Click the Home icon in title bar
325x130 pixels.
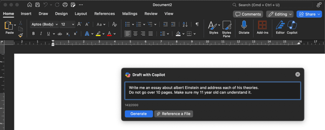click(30, 5)
